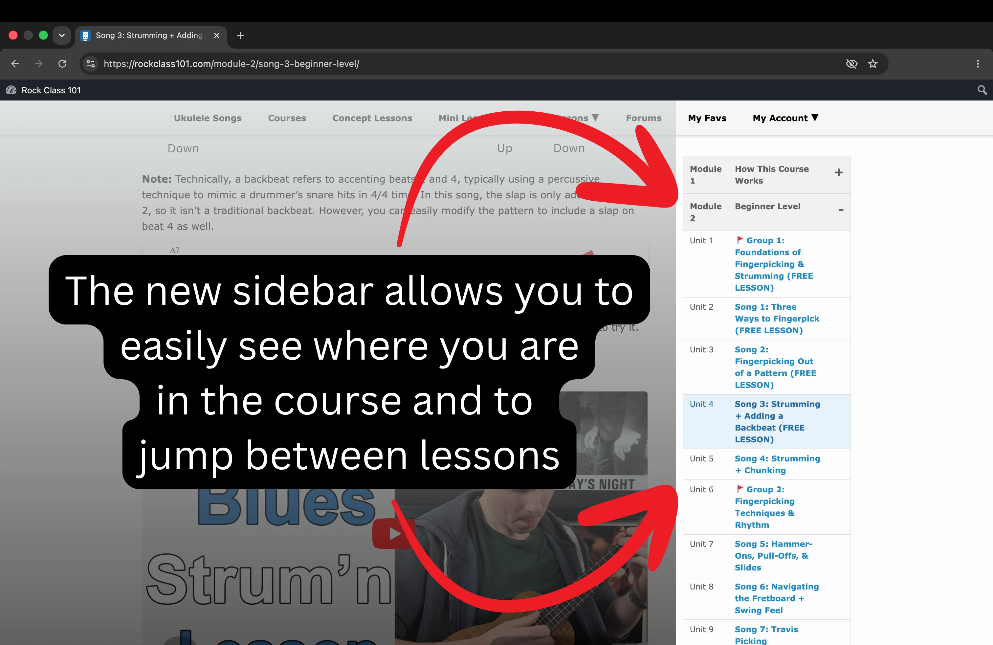993x645 pixels.
Task: Open the tab search dropdown arrow
Action: [62, 35]
